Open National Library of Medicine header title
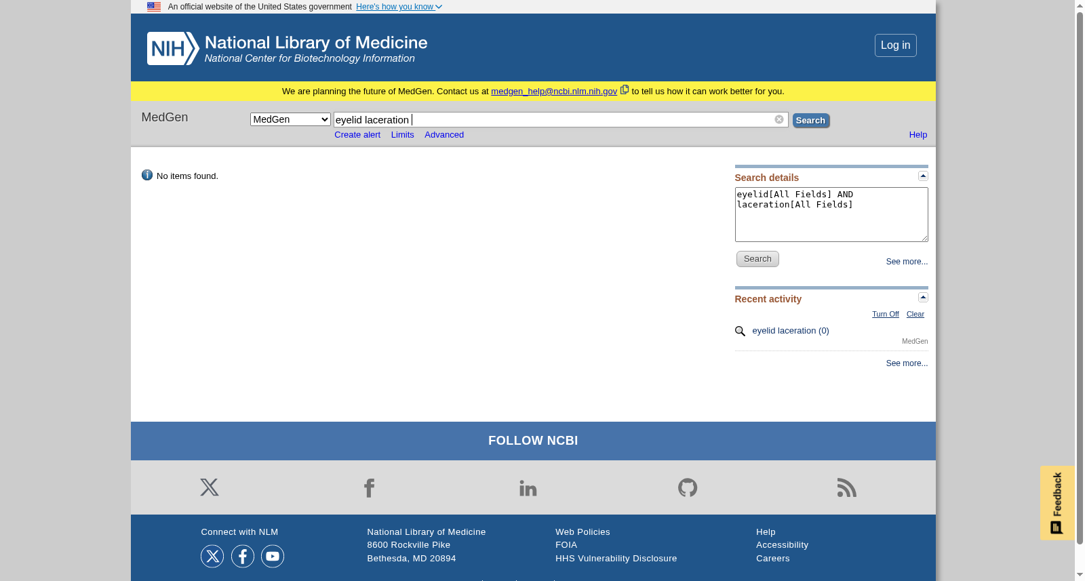Screen dimensions: 1085x581 316,43
